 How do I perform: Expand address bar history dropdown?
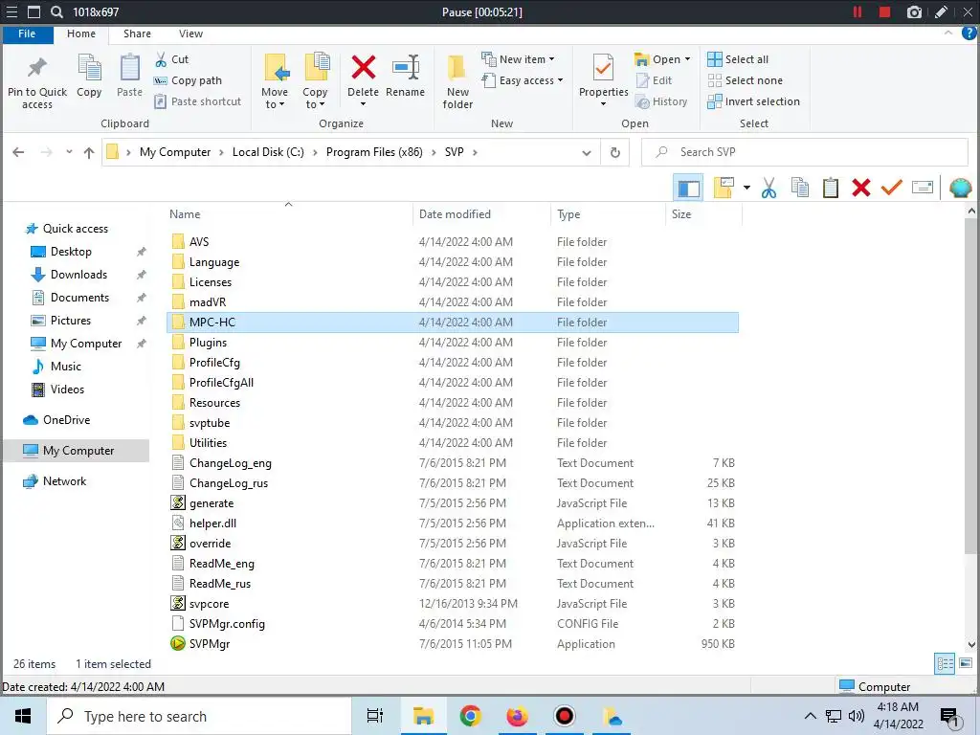point(587,152)
